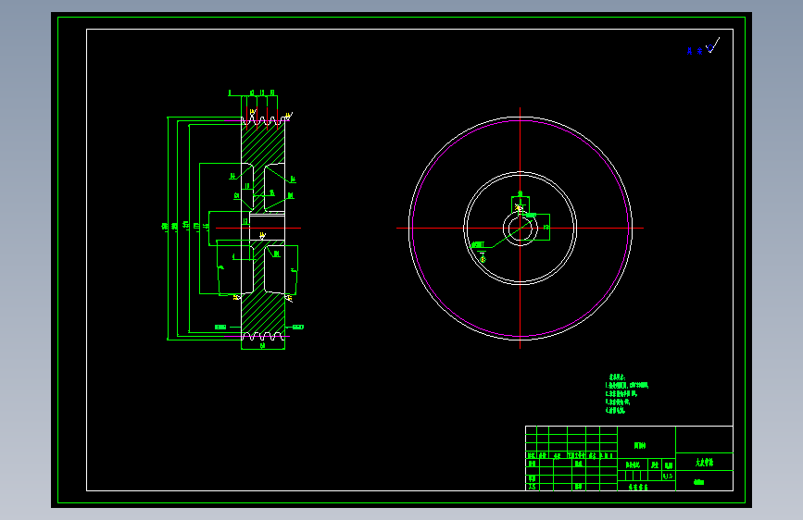The height and width of the screenshot is (520, 803).
Task: Select the blue text beside roughness symbol
Action: (x=695, y=51)
